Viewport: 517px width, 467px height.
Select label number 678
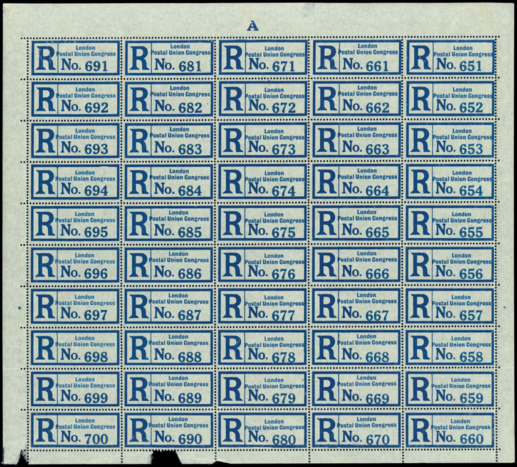[x=263, y=348]
